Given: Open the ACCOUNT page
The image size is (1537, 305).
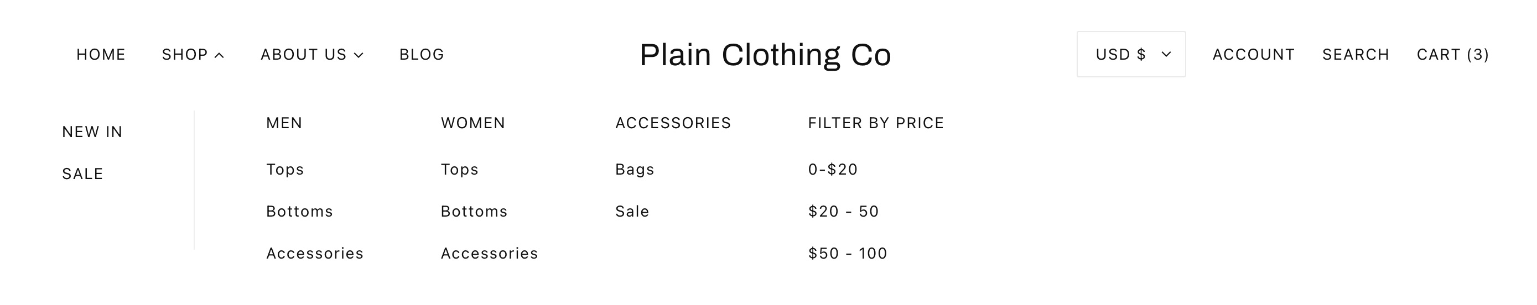Looking at the screenshot, I should 1254,54.
